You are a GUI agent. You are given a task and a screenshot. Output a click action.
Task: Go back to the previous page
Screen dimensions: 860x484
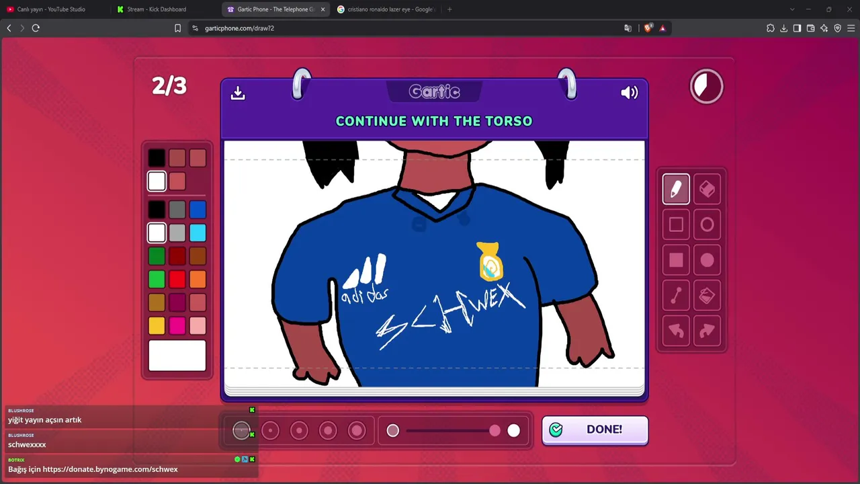pos(9,28)
